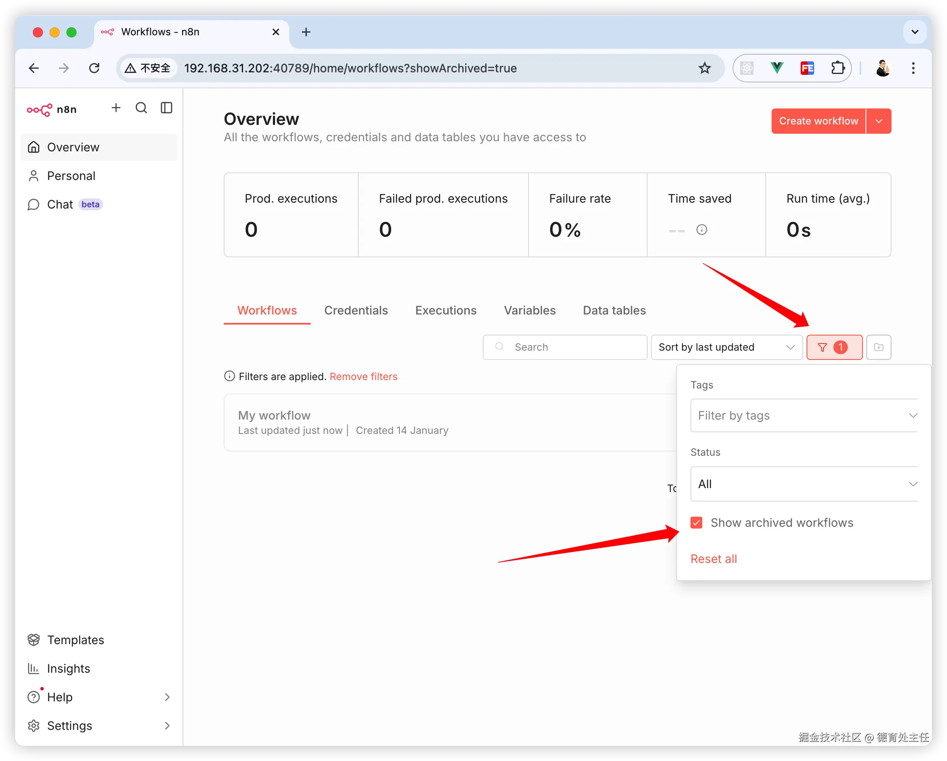The height and width of the screenshot is (761, 947).
Task: Uncheck Show archived workflows checkbox
Action: tap(696, 523)
